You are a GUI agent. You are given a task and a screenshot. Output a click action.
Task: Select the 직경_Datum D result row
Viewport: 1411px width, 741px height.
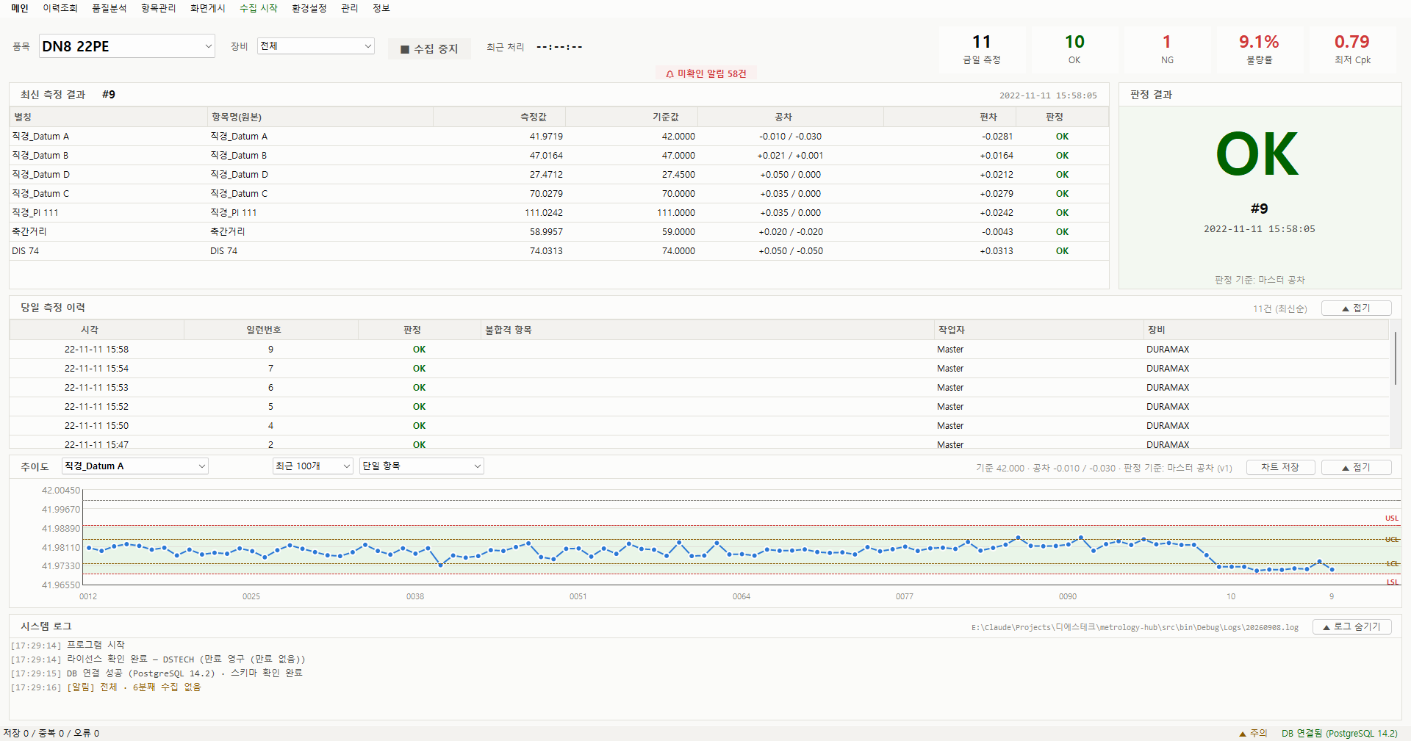[559, 175]
